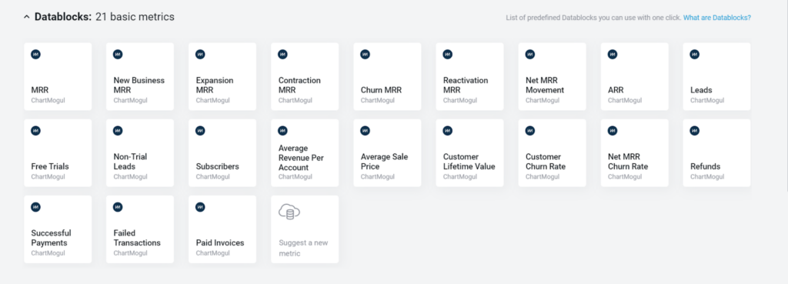Click the ChartMogul icon on ARR card

click(613, 55)
